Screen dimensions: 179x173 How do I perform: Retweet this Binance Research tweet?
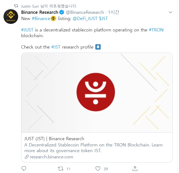61,168
